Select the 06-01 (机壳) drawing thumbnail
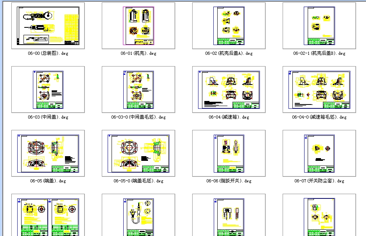 [139, 26]
